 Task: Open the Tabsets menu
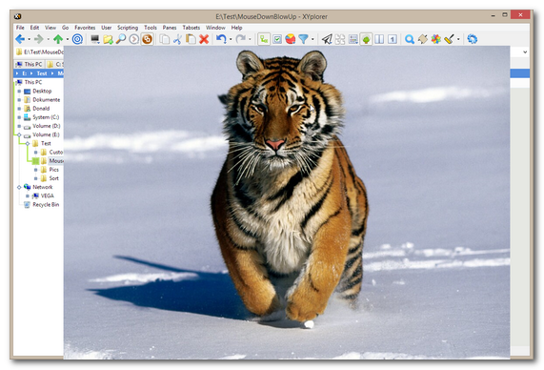[x=191, y=28]
